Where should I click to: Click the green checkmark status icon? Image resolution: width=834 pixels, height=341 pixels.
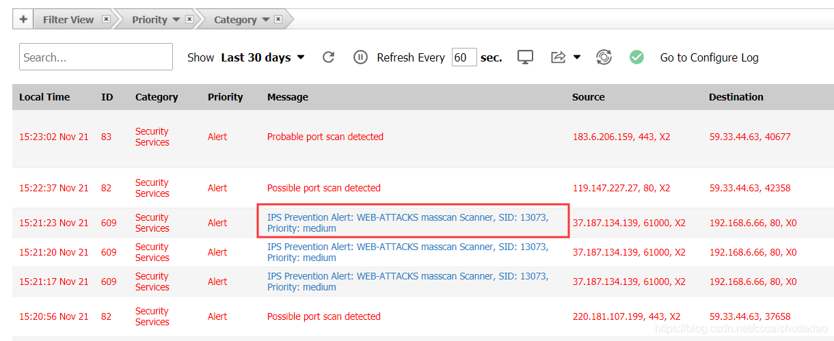[636, 57]
